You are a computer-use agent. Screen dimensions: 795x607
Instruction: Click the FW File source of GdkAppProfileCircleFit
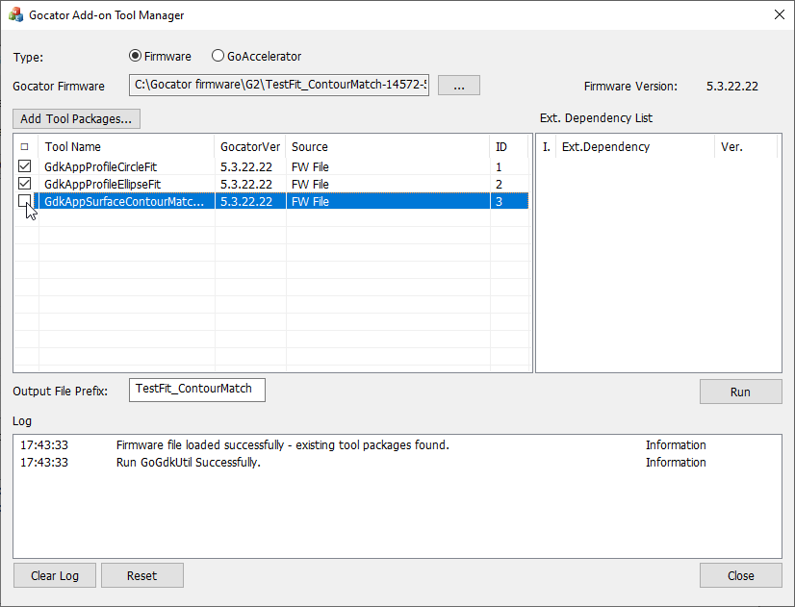[x=310, y=166]
